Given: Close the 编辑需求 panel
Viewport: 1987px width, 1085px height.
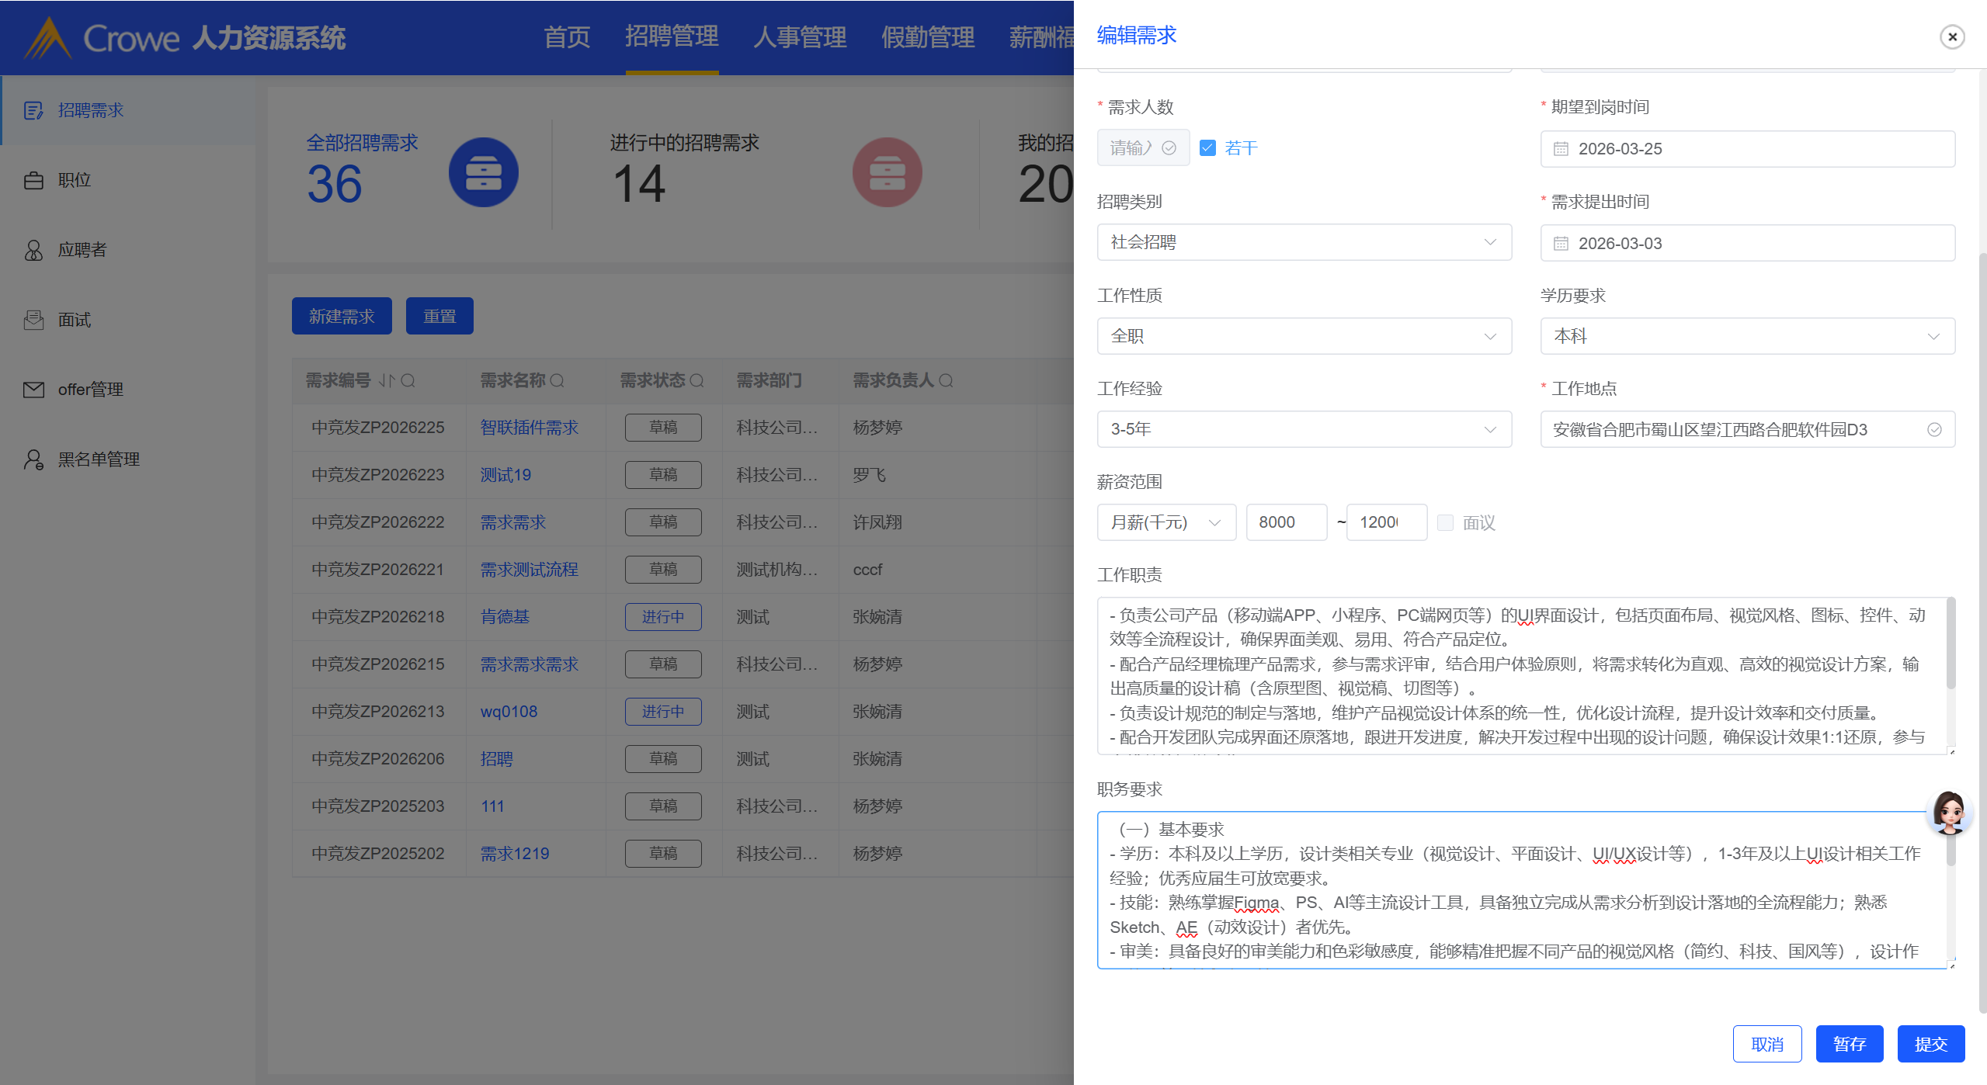Looking at the screenshot, I should point(1952,36).
